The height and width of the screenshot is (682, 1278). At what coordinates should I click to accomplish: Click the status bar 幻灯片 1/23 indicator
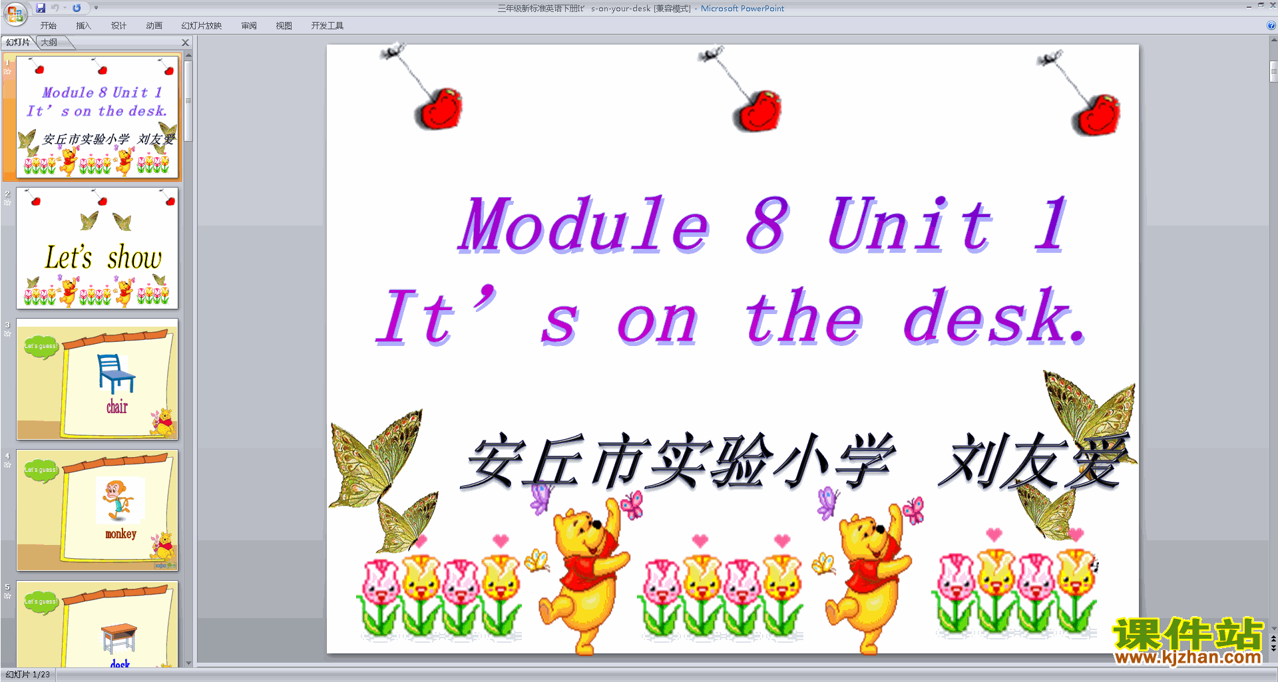(x=28, y=675)
